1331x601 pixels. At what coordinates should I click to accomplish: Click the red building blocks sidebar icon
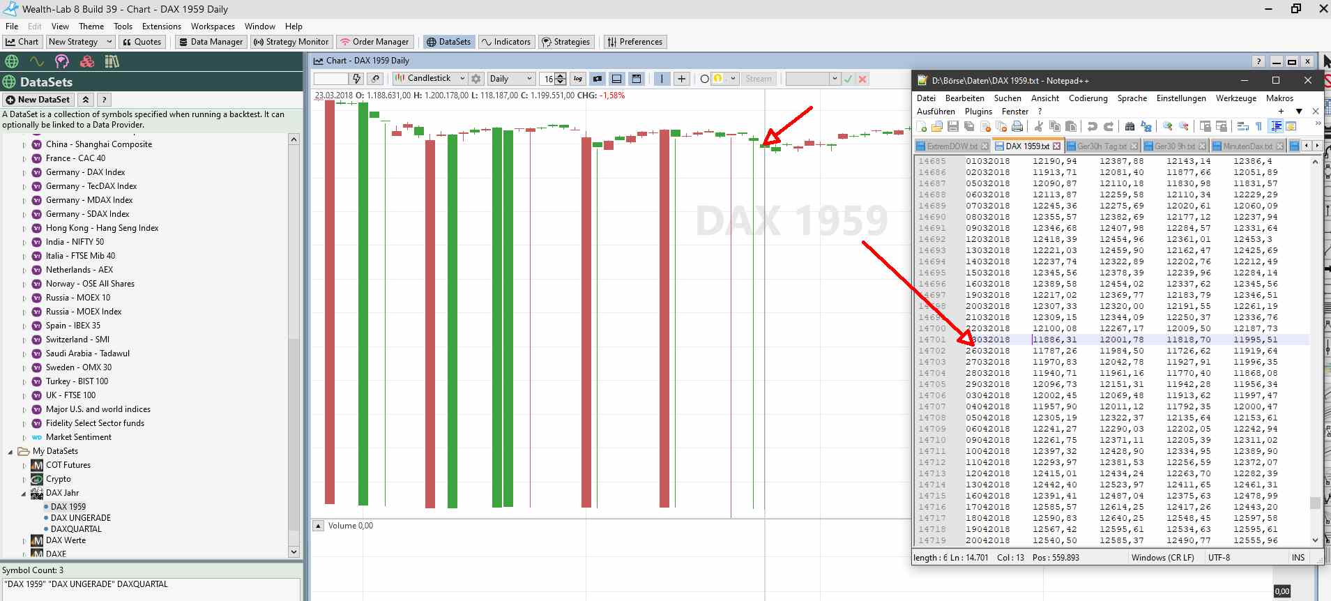coord(87,61)
